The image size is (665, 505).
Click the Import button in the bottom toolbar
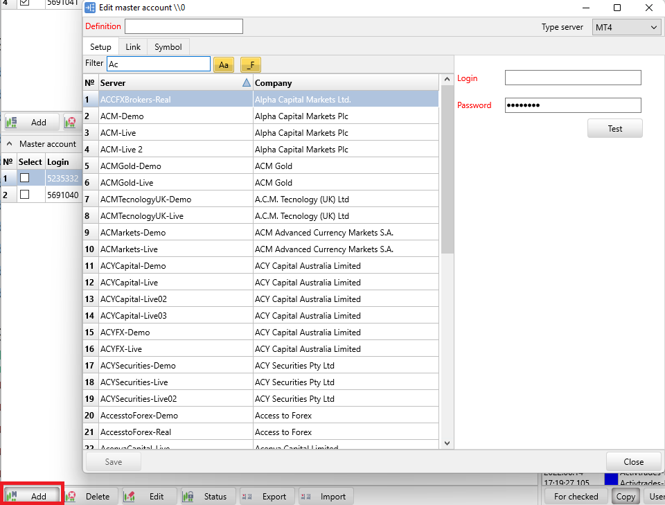[x=326, y=496]
